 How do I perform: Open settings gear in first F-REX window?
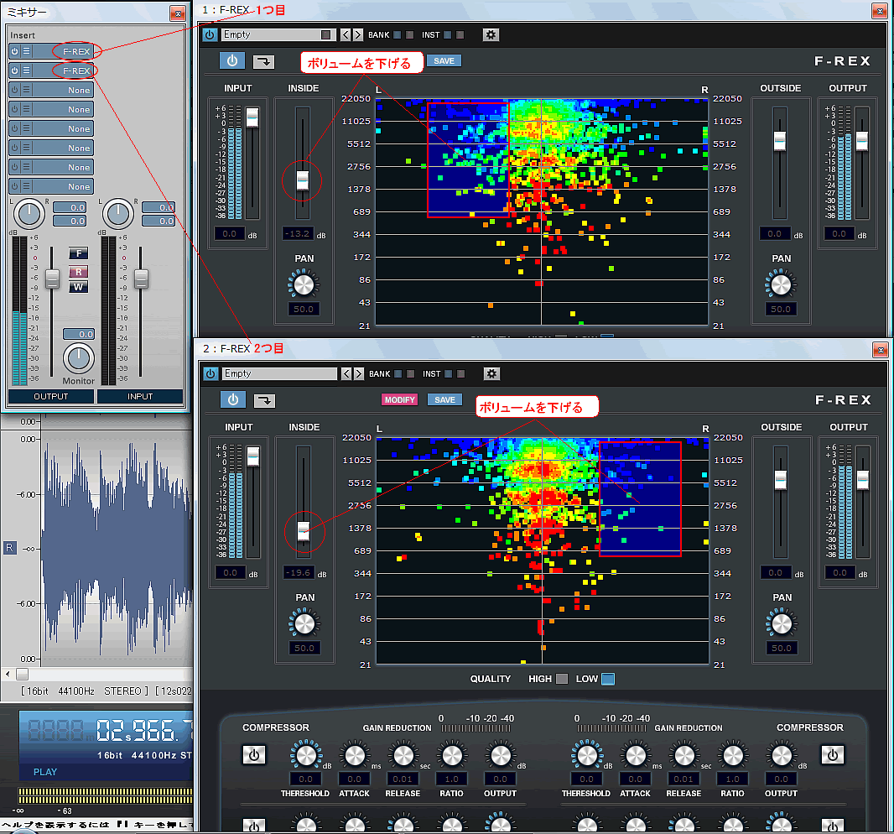[491, 34]
